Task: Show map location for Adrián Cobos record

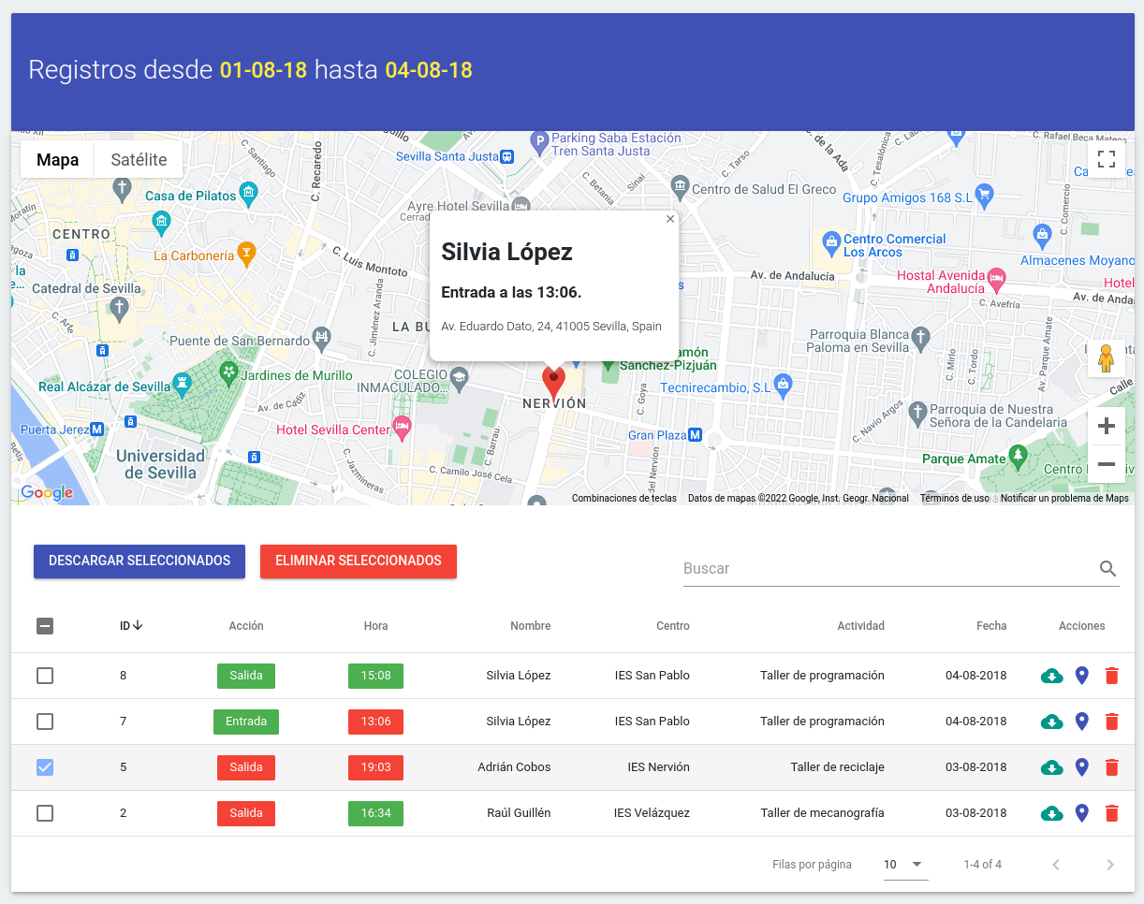Action: pos(1082,767)
